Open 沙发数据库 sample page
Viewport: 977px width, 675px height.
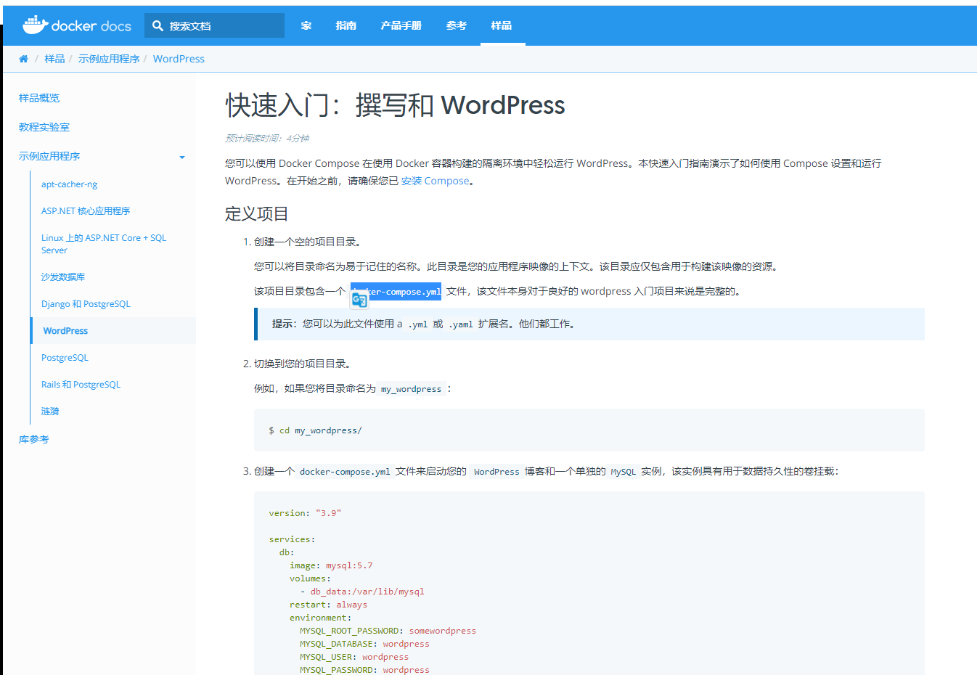pos(63,277)
